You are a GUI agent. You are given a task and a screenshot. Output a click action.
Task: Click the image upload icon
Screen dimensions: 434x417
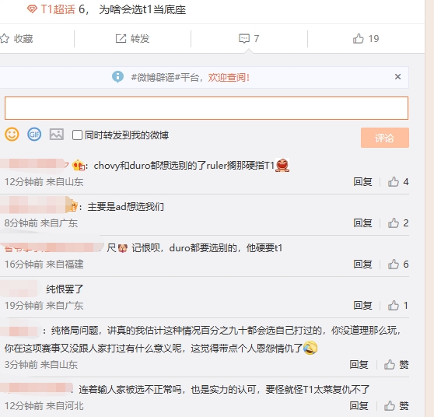click(57, 135)
